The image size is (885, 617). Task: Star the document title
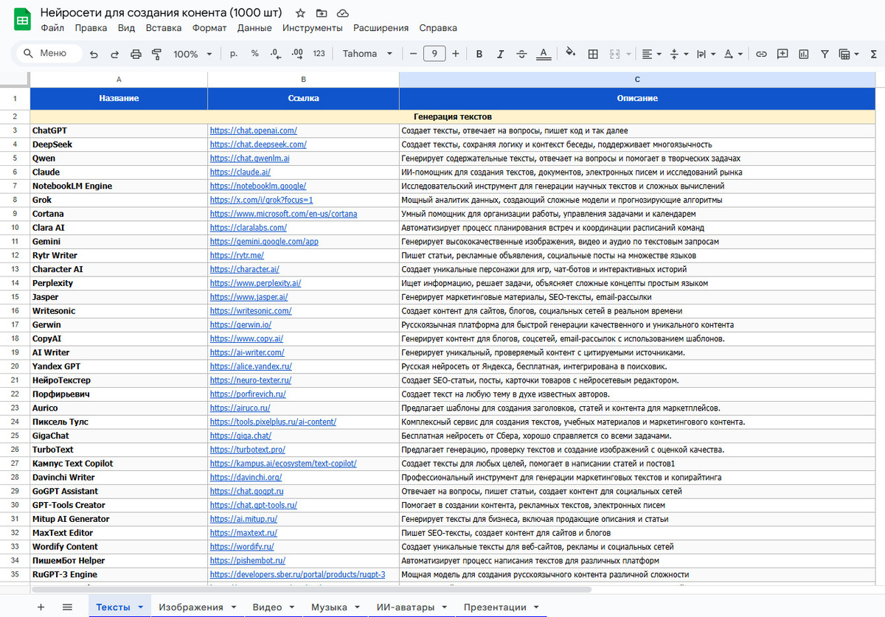pyautogui.click(x=300, y=13)
